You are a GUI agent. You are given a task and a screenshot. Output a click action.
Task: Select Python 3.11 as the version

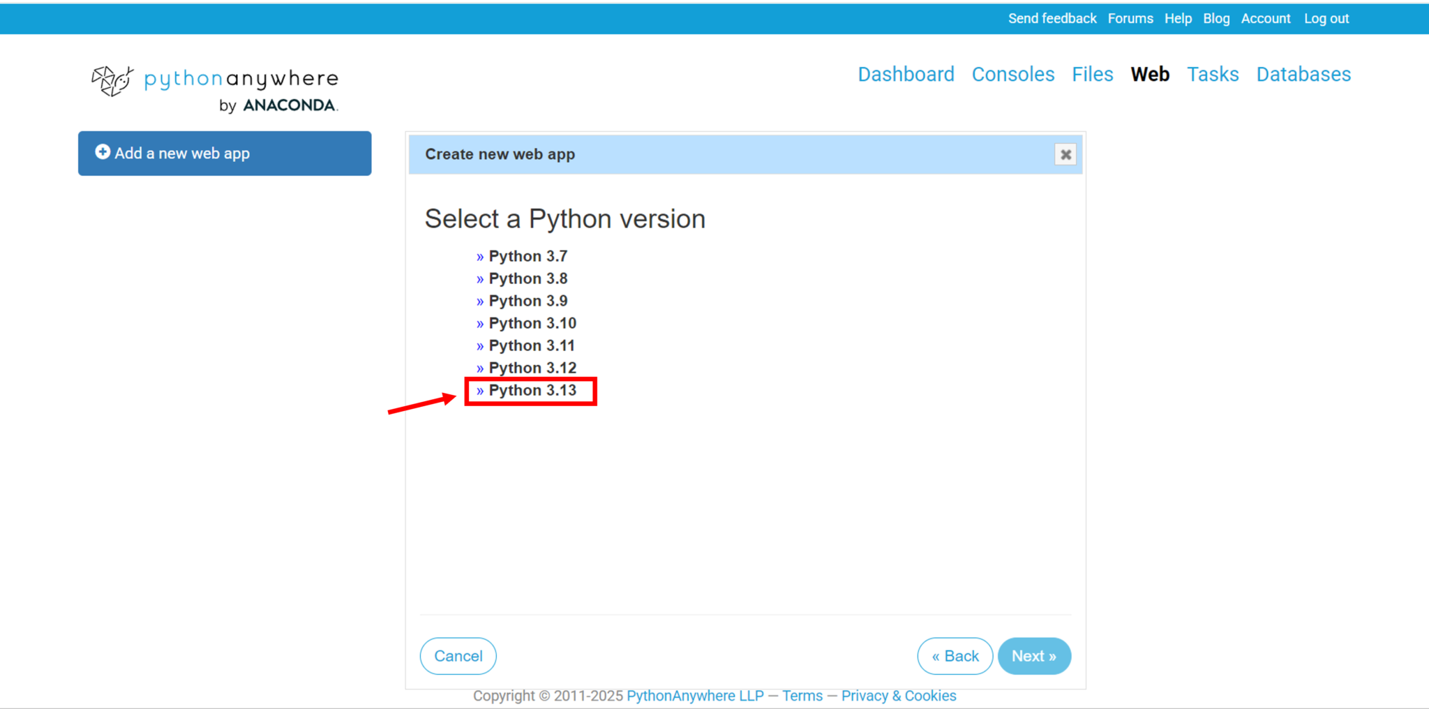pos(532,345)
